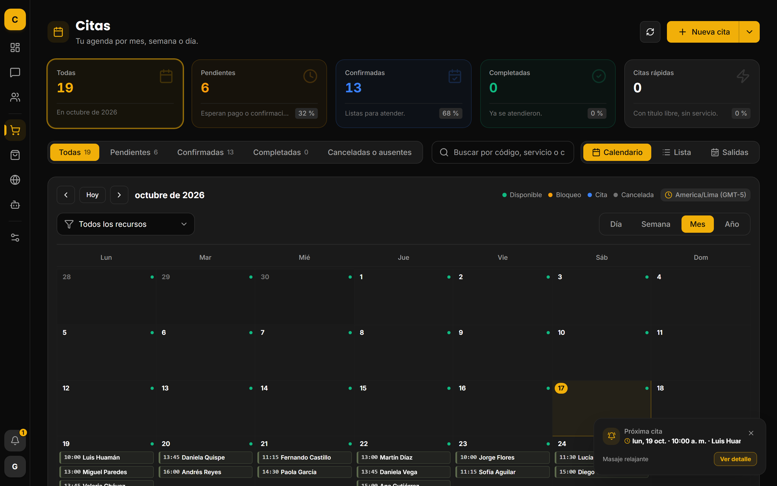Click Ver detalle in the notification
777x486 pixels.
[x=735, y=459]
